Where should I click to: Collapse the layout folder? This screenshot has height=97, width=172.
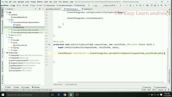(x=9, y=43)
